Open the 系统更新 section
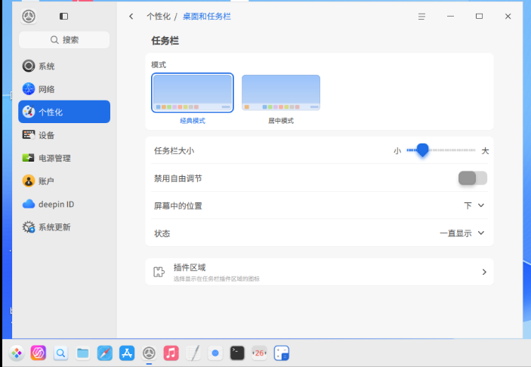This screenshot has height=367, width=531. 64,227
